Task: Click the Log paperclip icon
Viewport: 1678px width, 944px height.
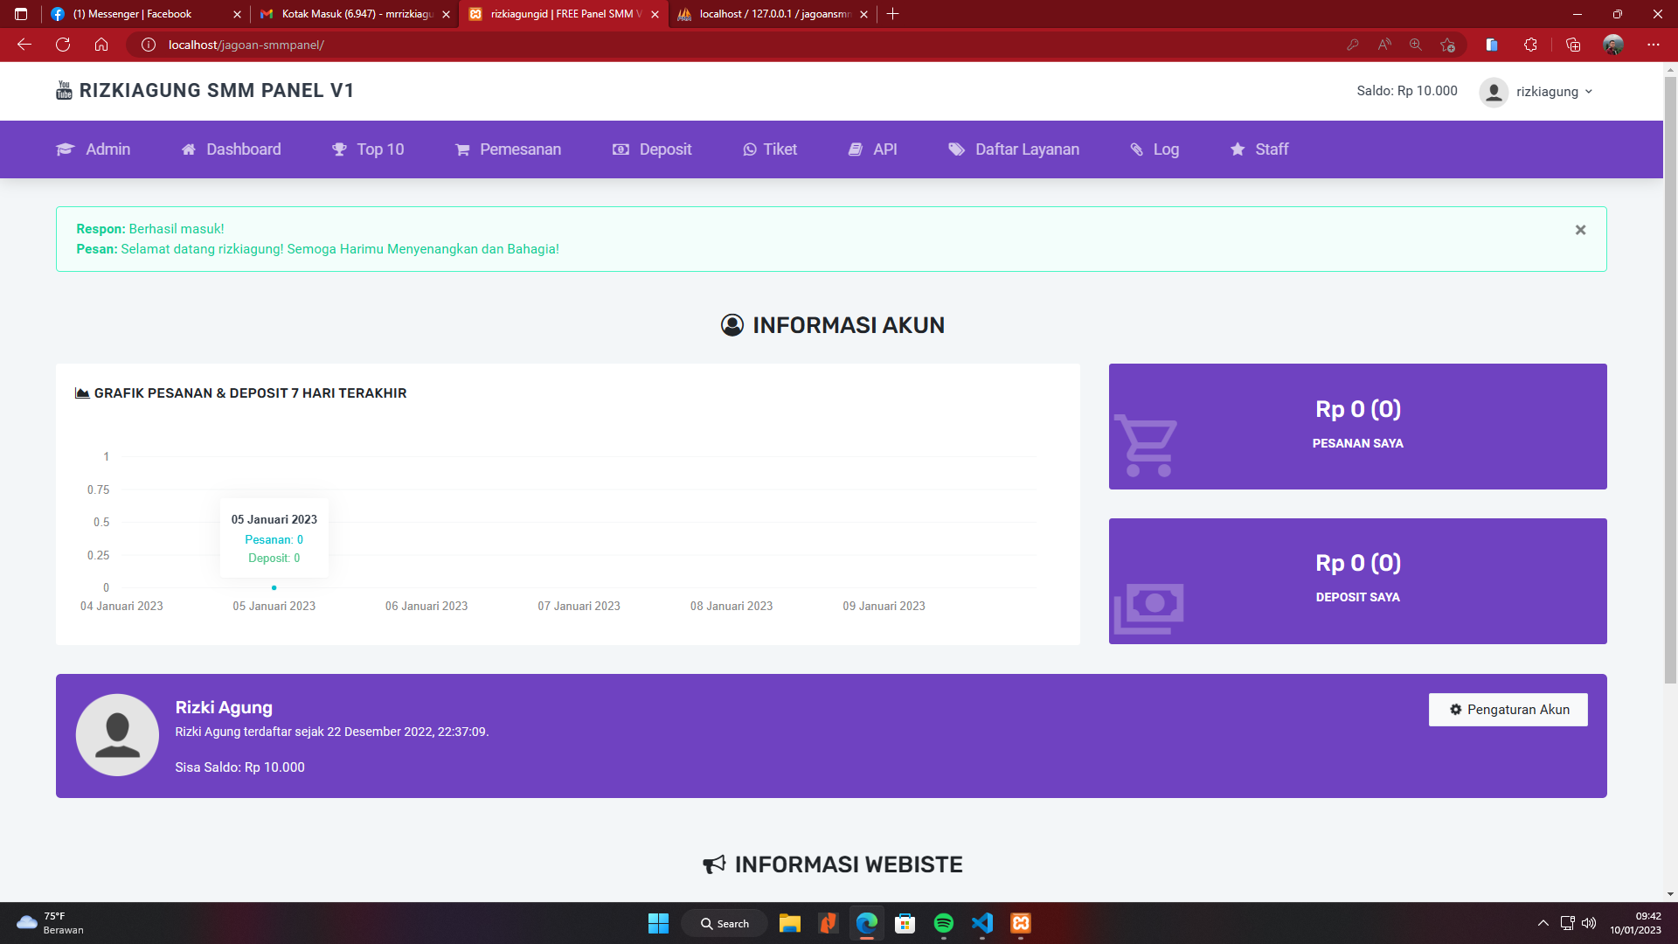Action: point(1137,149)
